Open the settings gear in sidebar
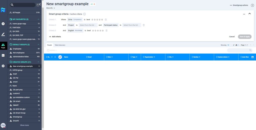 tap(3, 66)
